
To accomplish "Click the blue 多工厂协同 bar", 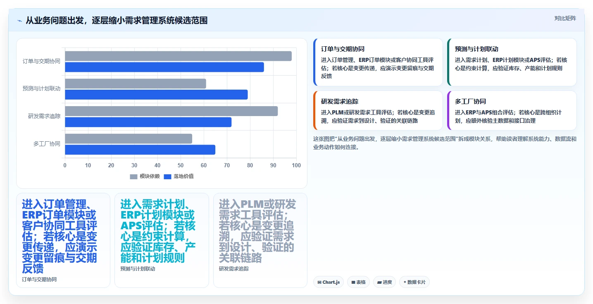I will [x=140, y=150].
